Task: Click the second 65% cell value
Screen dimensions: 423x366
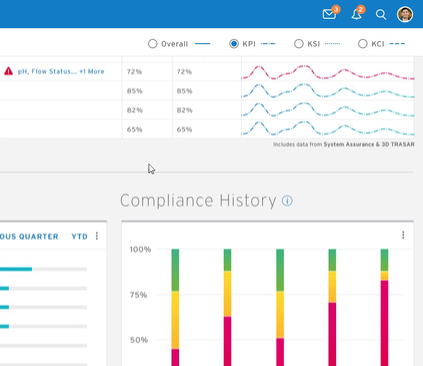Action: [x=184, y=130]
